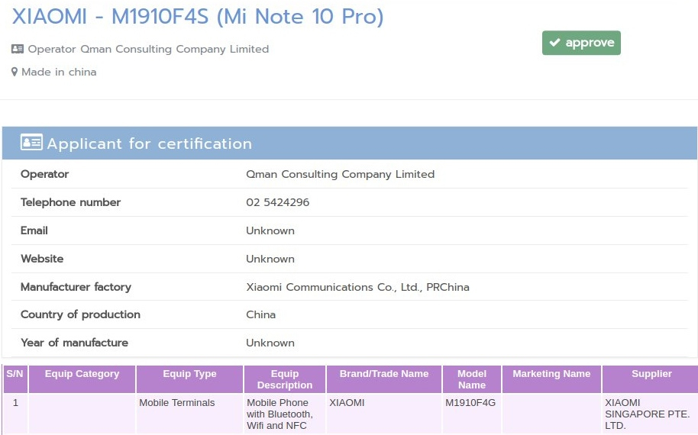This screenshot has width=698, height=435.
Task: Click the Equip Description column header
Action: coord(285,379)
